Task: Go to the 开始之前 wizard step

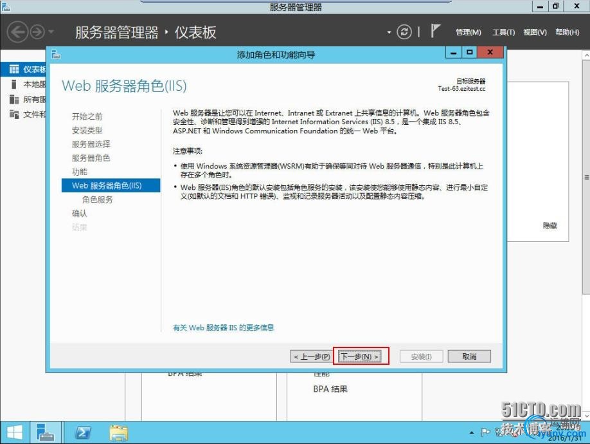Action: (x=87, y=116)
